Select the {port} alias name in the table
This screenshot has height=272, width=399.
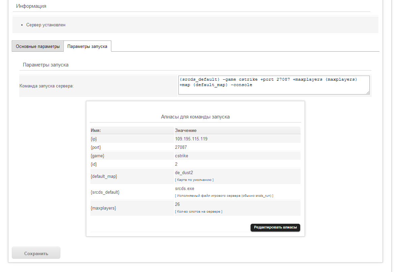[x=96, y=147]
